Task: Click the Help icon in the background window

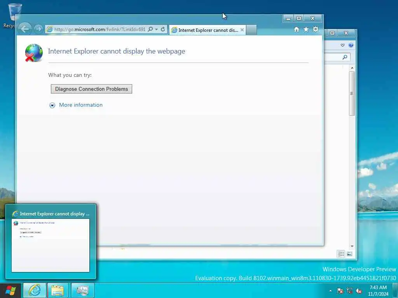Action: pos(351,45)
